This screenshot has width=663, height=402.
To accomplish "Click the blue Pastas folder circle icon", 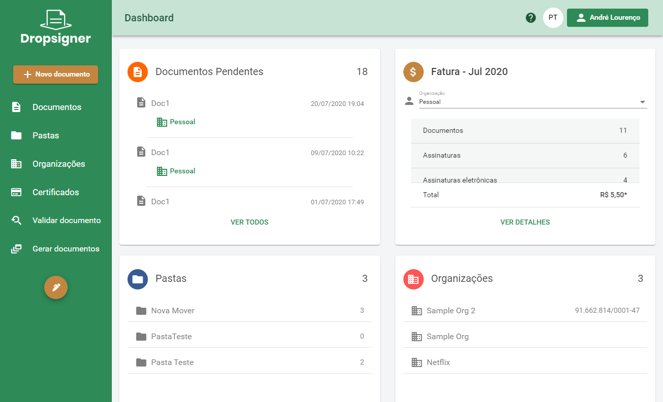I will [x=138, y=279].
